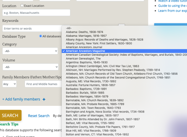Select American Genealogist, The
The height and width of the screenshot is (137, 187).
pyautogui.click(x=124, y=59)
